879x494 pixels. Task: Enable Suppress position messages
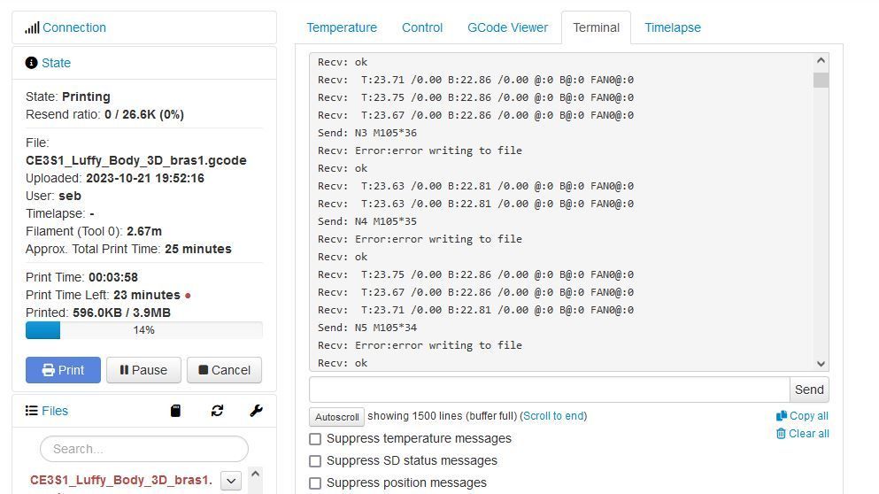point(315,482)
